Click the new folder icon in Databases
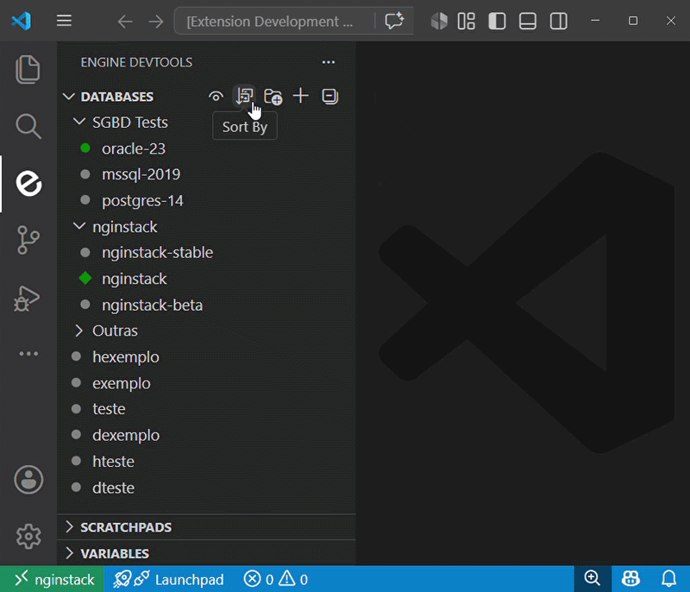This screenshot has height=592, width=690. (x=273, y=97)
